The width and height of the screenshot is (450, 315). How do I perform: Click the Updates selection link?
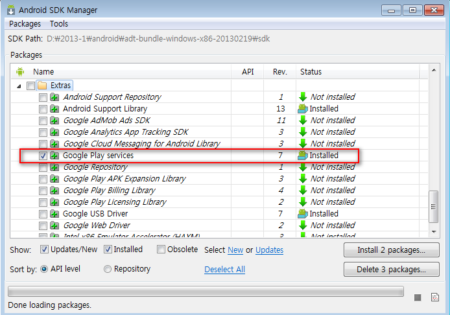pyautogui.click(x=270, y=250)
